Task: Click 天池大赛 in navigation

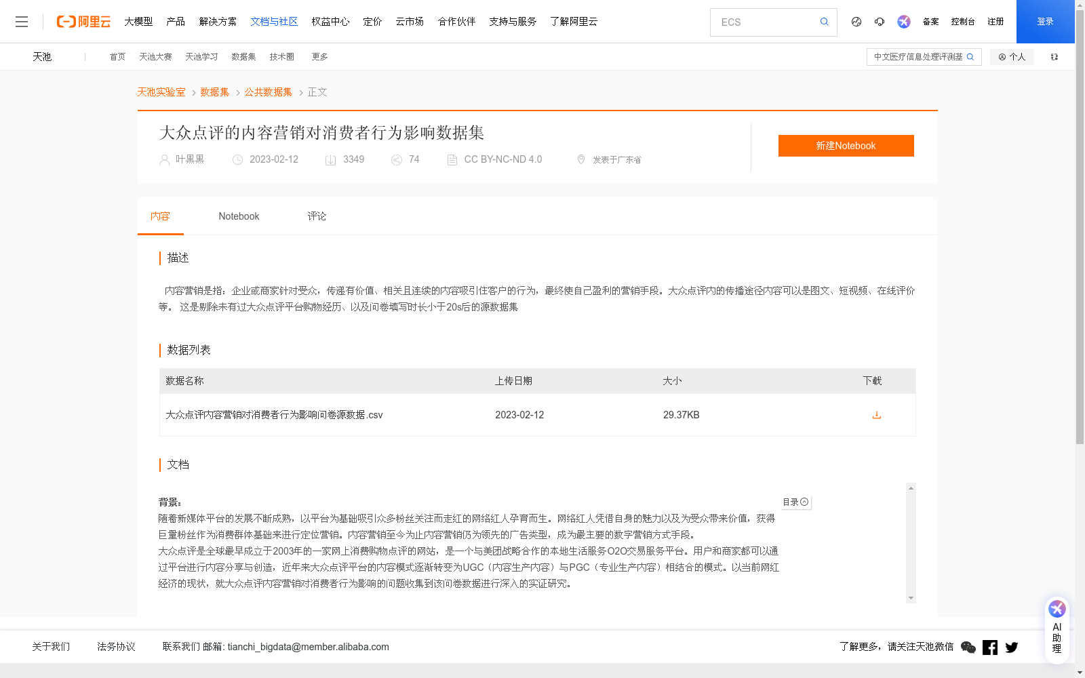Action: point(155,57)
